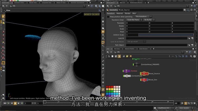Click the network editor back arrow
198x111 pixels.
pos(108,52)
